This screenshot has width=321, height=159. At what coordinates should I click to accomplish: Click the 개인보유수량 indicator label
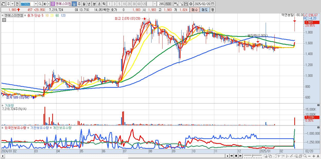point(62,128)
